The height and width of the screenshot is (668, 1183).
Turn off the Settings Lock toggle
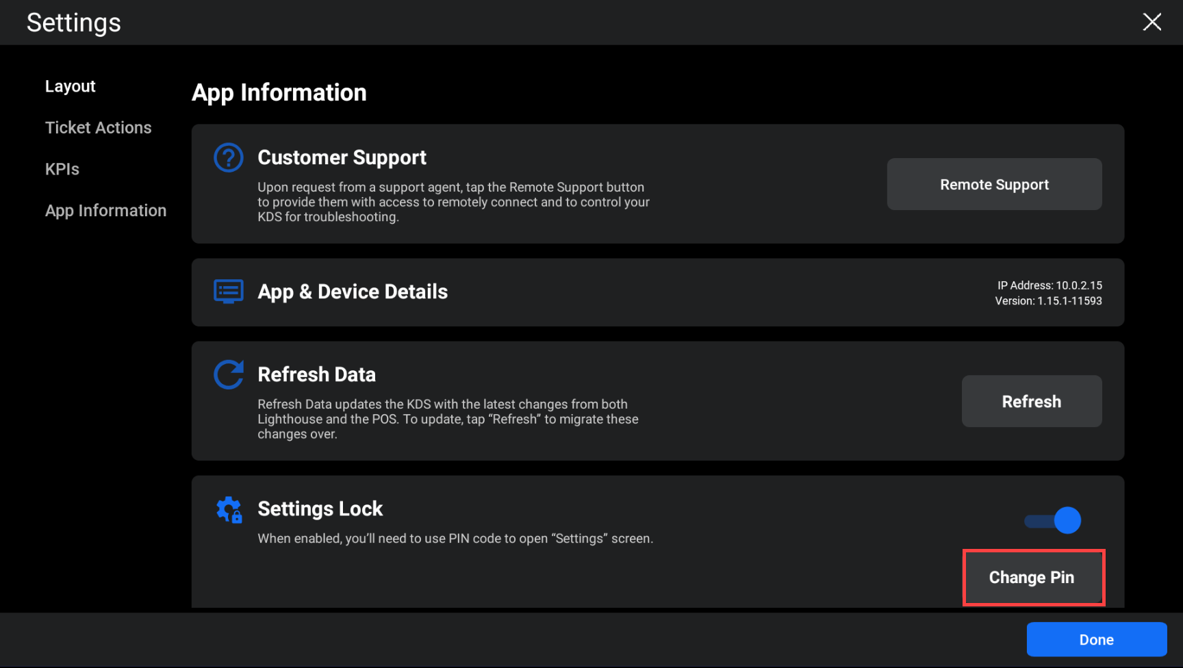pyautogui.click(x=1053, y=521)
